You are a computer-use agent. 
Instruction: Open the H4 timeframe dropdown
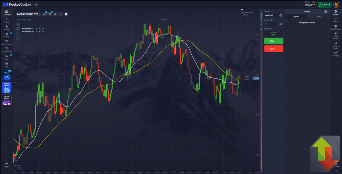point(20,168)
